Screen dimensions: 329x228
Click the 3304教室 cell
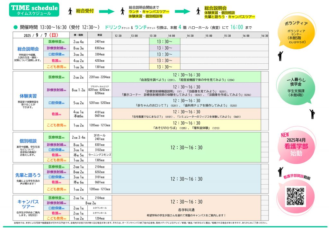pos(100,54)
